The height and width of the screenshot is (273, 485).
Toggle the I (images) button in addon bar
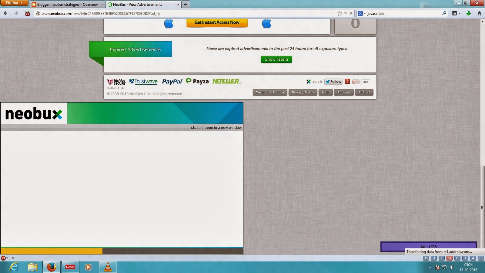465,258
